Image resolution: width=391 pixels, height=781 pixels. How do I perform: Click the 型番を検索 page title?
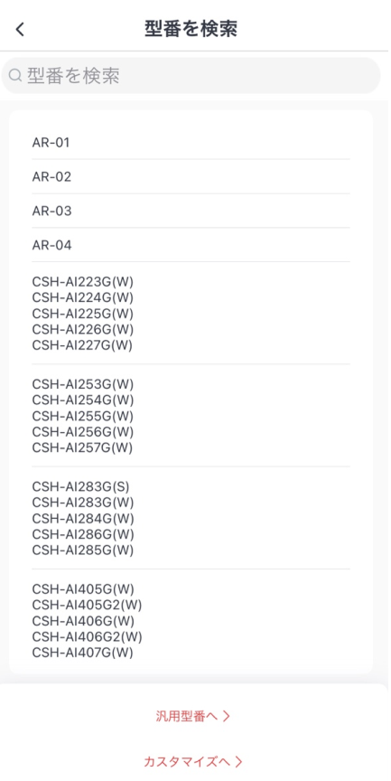(x=191, y=29)
